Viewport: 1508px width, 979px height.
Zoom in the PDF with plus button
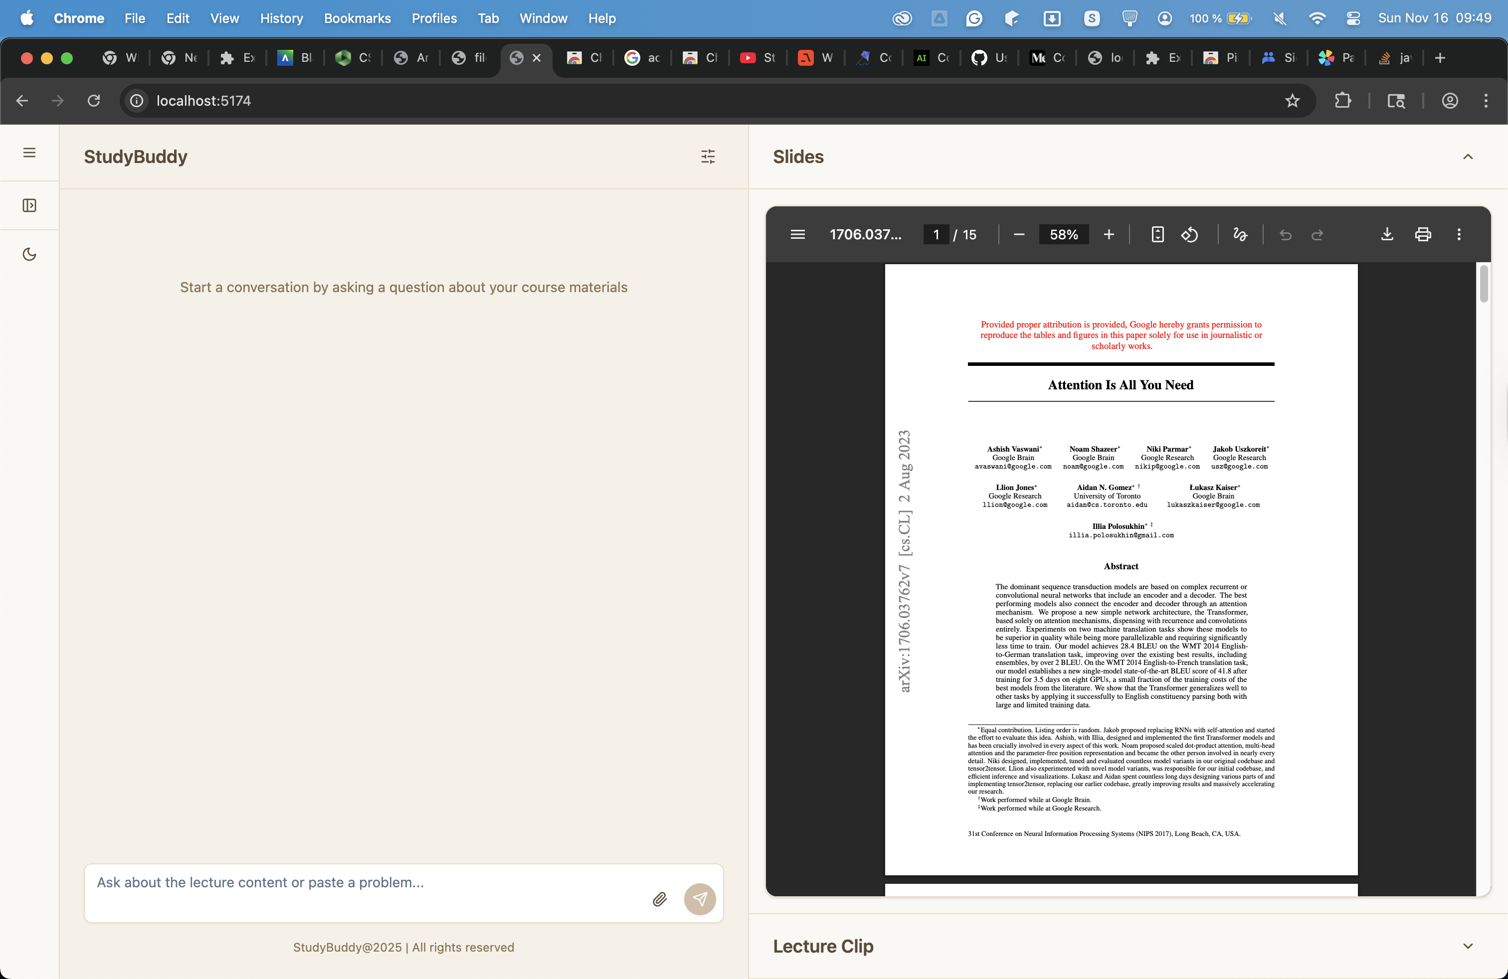(1109, 235)
